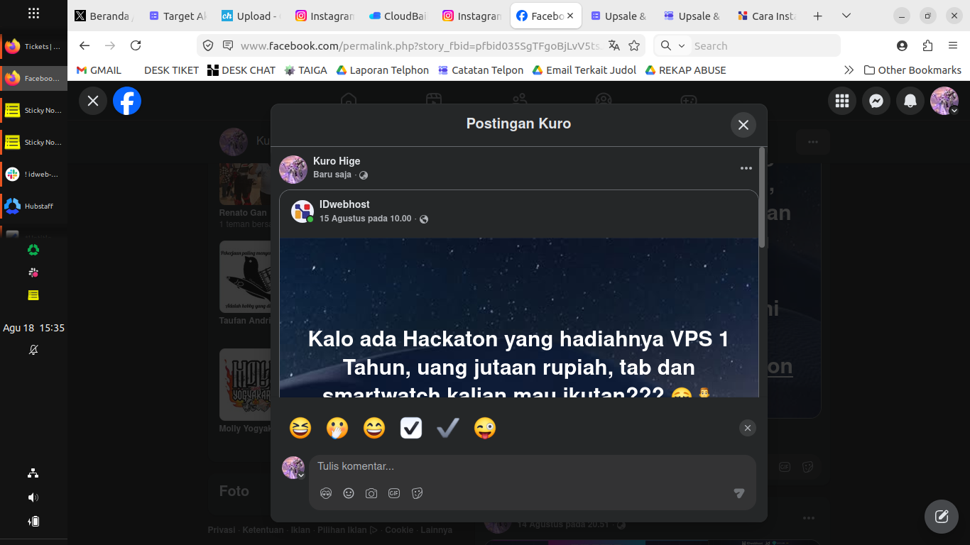Attach a photo with the camera icon
The height and width of the screenshot is (545, 970).
371,493
